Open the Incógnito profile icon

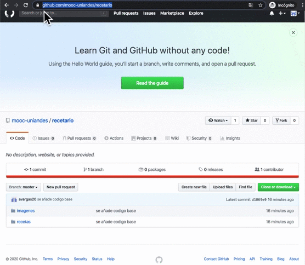tap(272, 5)
